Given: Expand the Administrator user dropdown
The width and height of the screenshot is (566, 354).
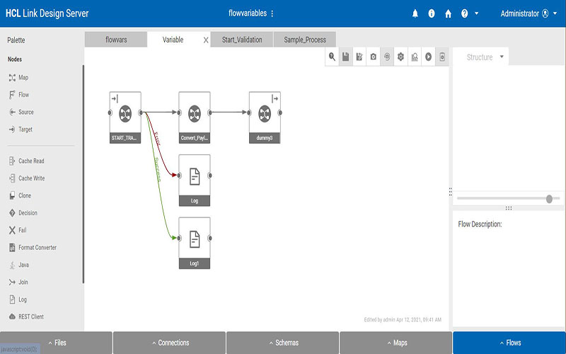Looking at the screenshot, I should (x=529, y=13).
